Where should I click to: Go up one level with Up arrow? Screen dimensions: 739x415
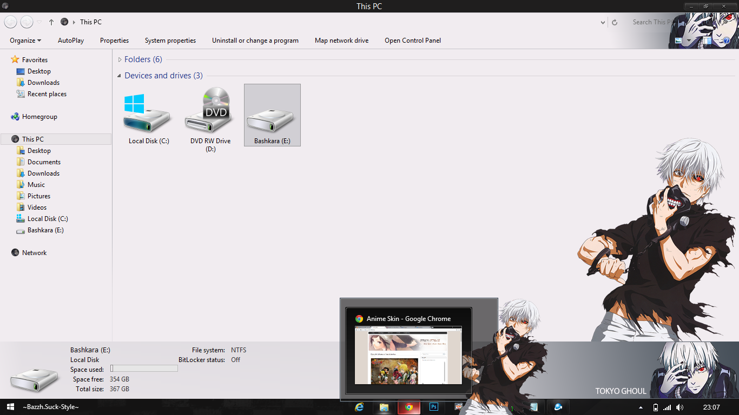coord(51,22)
